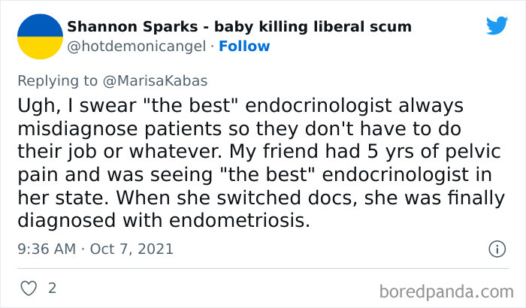This screenshot has width=526, height=308.
Task: Click the Oct 7, 2021 date
Action: pyautogui.click(x=131, y=249)
